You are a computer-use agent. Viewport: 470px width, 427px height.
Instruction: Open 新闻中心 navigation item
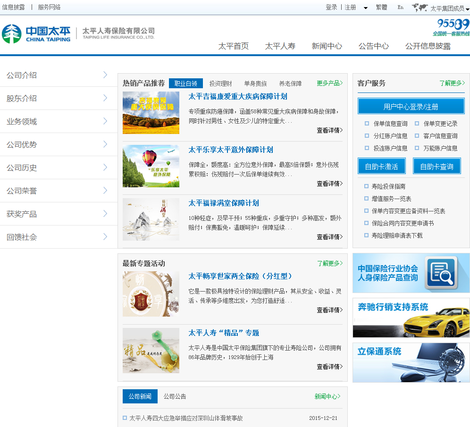click(x=327, y=46)
